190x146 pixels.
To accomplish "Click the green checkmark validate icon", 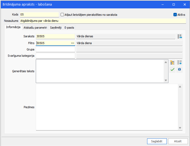I will coord(172,69).
